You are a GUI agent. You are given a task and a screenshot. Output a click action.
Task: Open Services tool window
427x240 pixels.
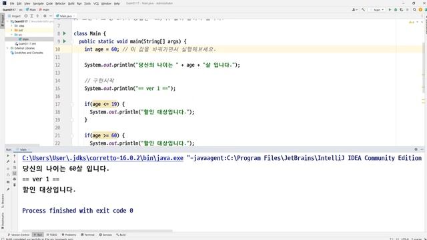pos(105,235)
